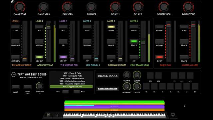Click the Transpose knob
The width and height of the screenshot is (213, 120).
(x=40, y=86)
